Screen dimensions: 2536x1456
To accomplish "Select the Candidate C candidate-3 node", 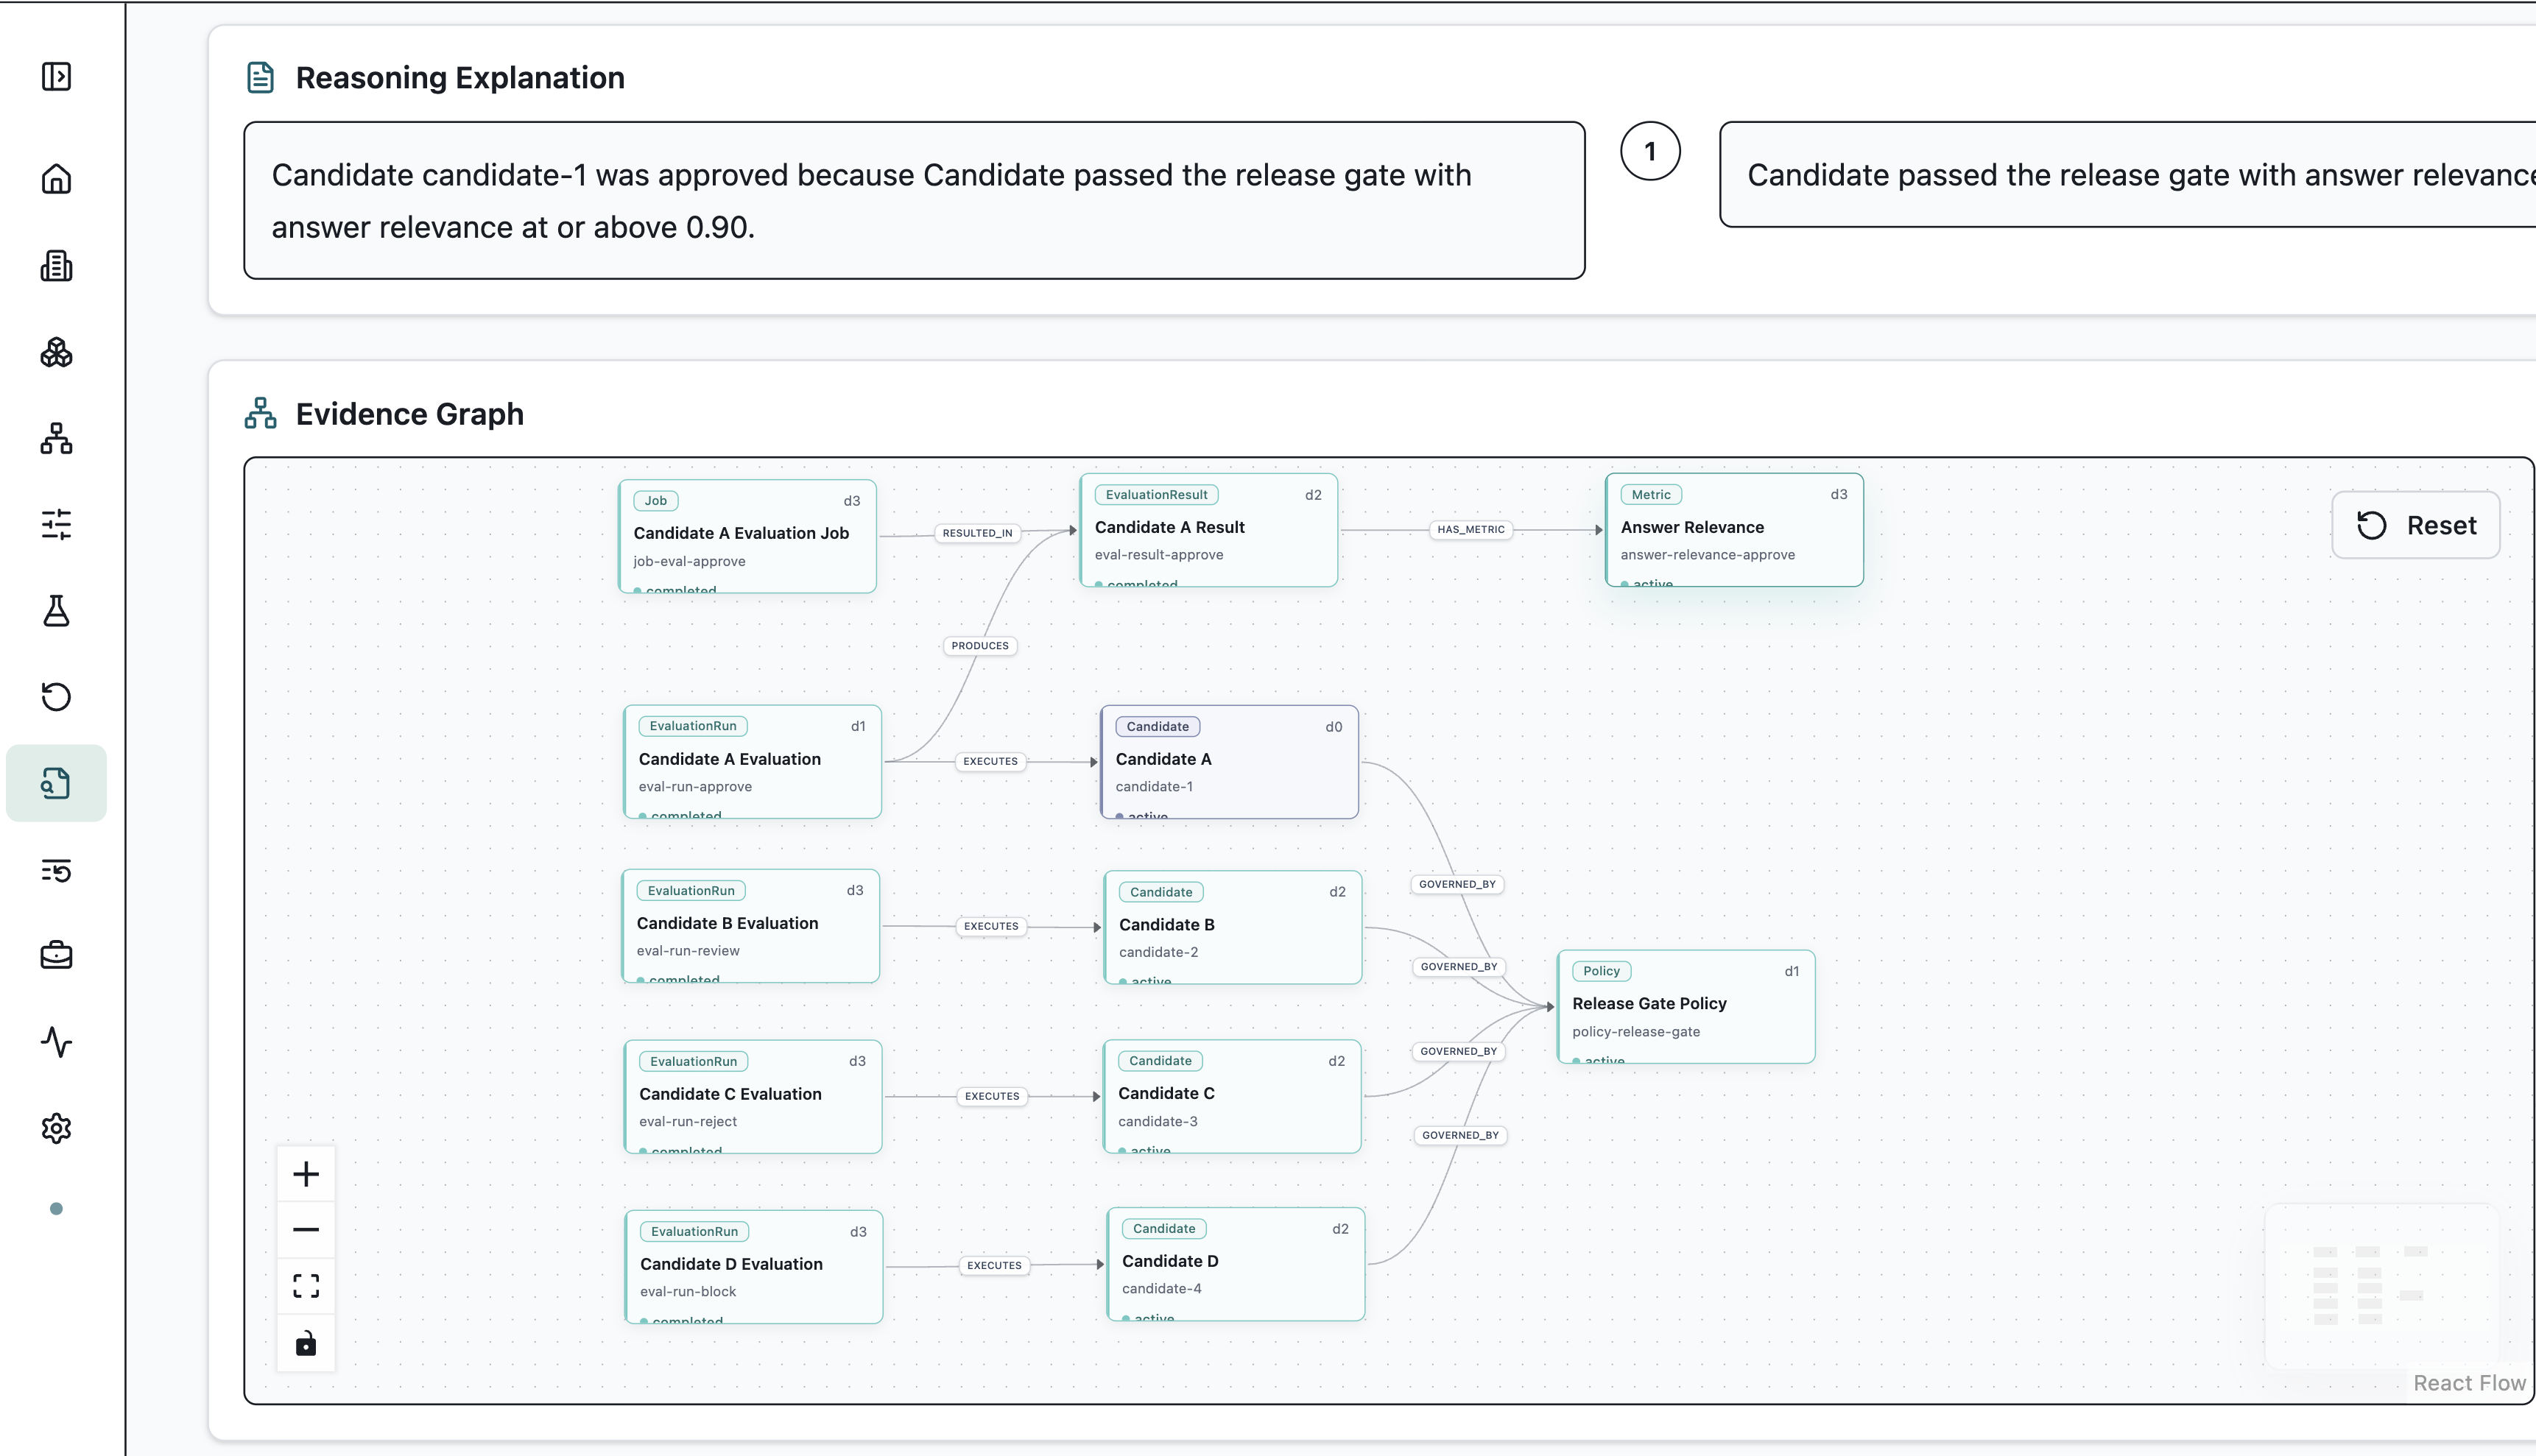I will [x=1233, y=1097].
